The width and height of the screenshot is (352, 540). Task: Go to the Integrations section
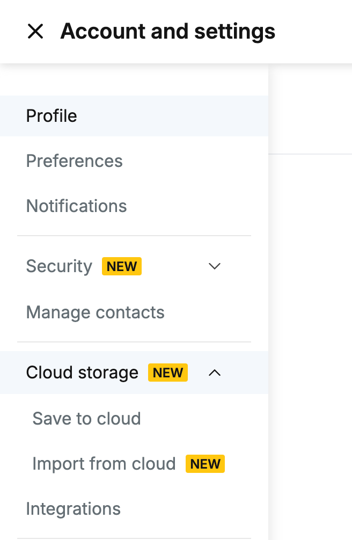pos(74,509)
